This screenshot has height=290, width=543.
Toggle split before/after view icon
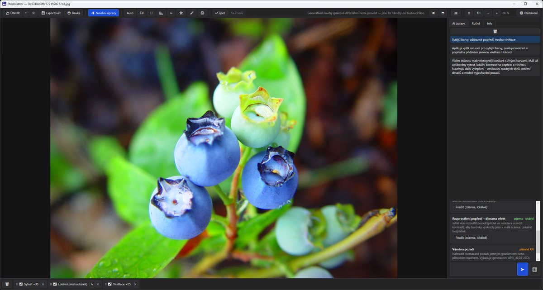point(433,13)
